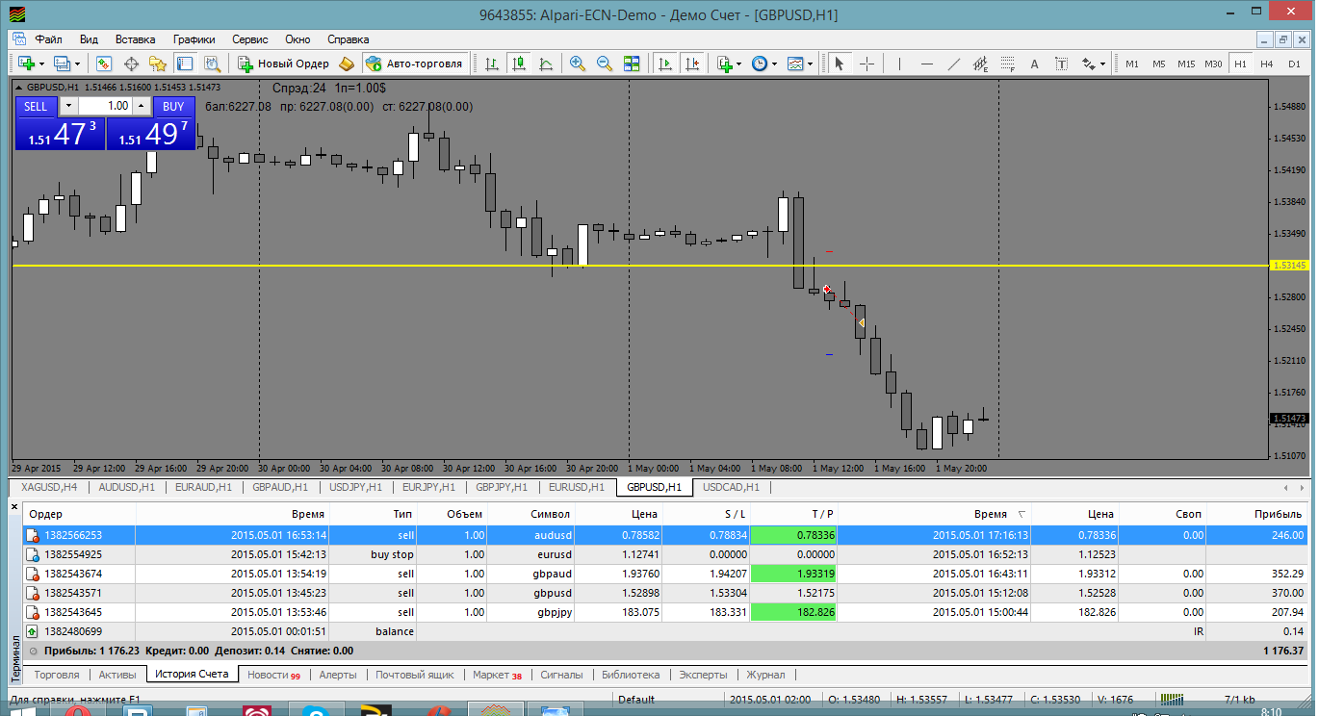Open the Справка menu

click(348, 39)
